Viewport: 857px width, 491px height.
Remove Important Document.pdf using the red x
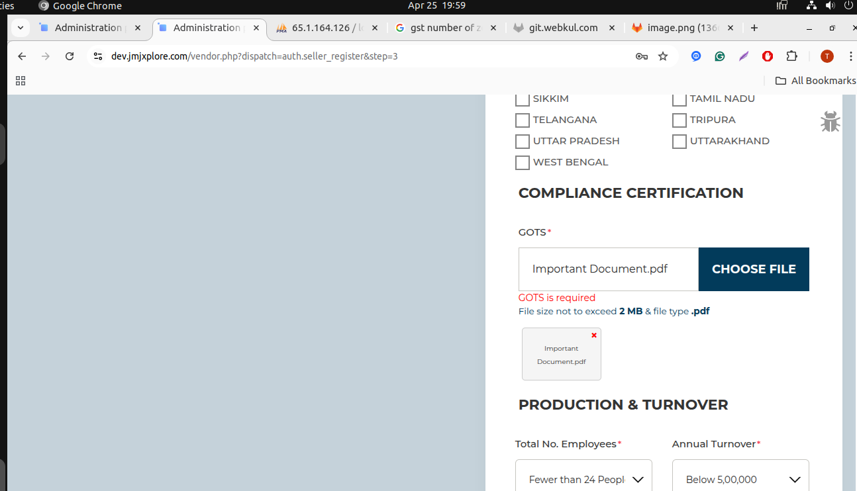(x=594, y=335)
